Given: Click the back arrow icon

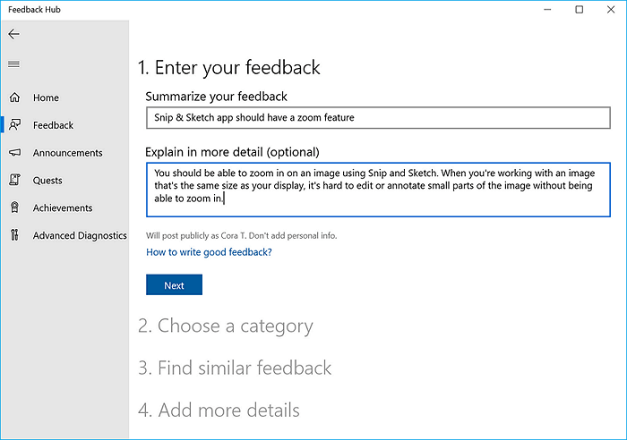Looking at the screenshot, I should pos(13,34).
